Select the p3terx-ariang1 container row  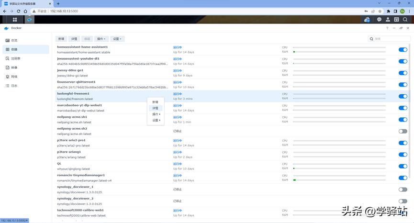pyautogui.click(x=232, y=155)
